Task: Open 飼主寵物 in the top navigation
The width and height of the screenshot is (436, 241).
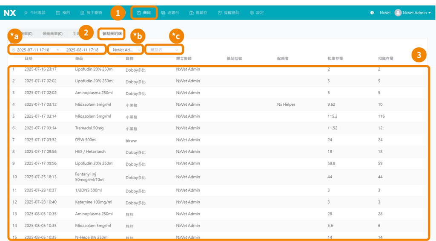Action: tap(91, 13)
